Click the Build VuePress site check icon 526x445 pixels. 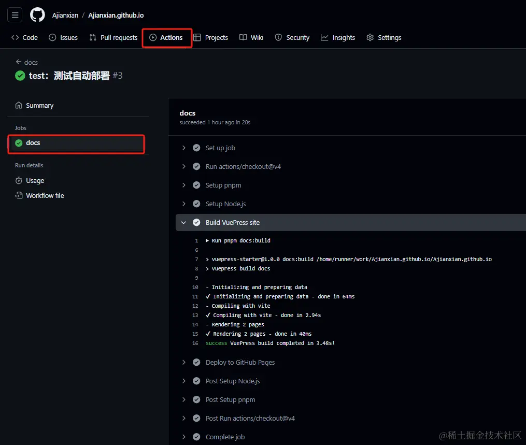pos(196,223)
